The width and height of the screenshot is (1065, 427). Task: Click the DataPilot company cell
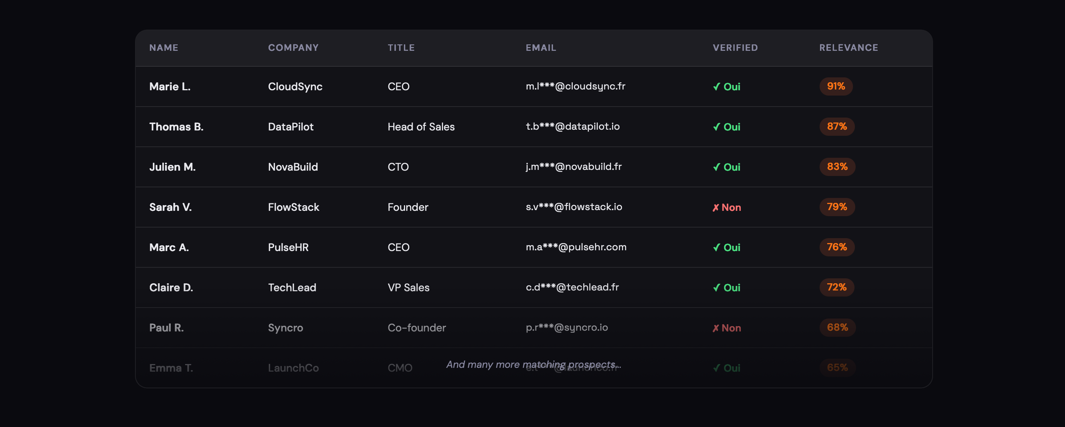[x=291, y=127]
